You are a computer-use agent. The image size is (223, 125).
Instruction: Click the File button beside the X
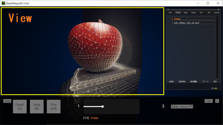pyautogui.click(x=209, y=101)
